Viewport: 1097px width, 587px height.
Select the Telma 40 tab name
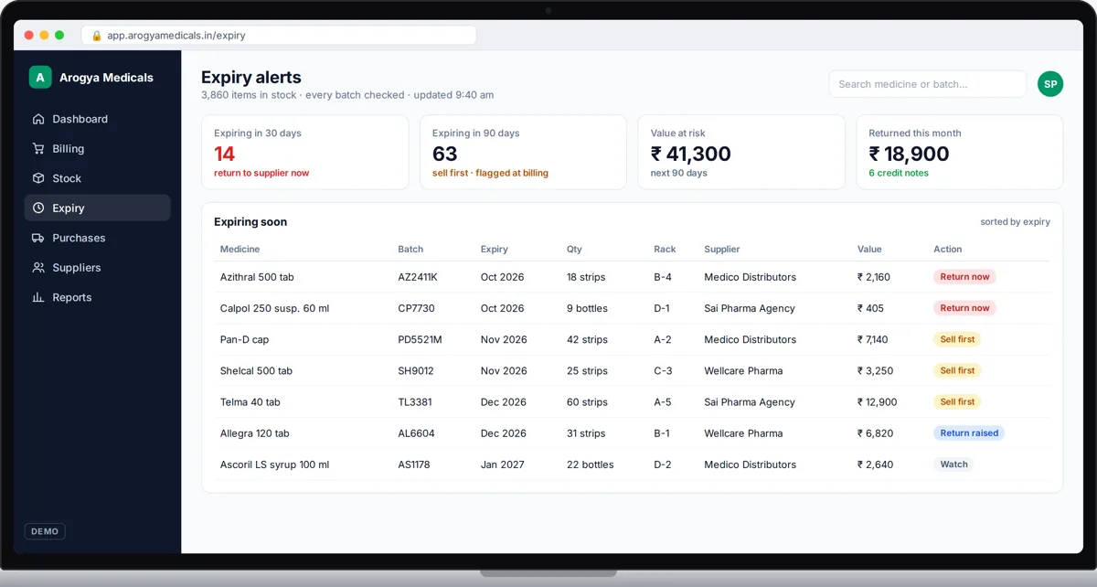click(250, 401)
